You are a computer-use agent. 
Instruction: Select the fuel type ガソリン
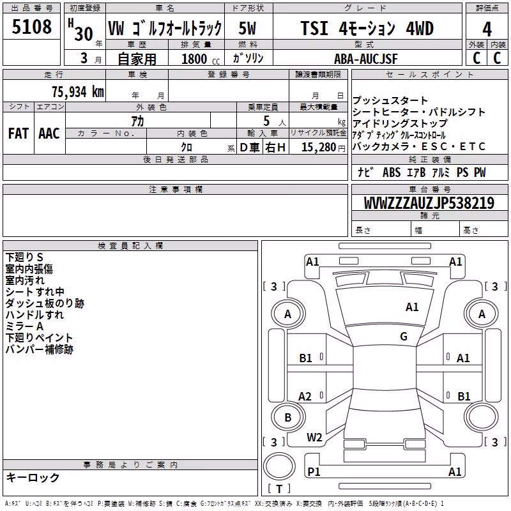pyautogui.click(x=248, y=58)
